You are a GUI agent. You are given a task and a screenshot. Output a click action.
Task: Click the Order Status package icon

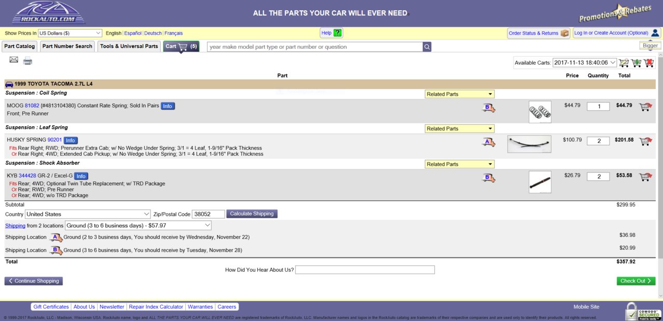564,33
